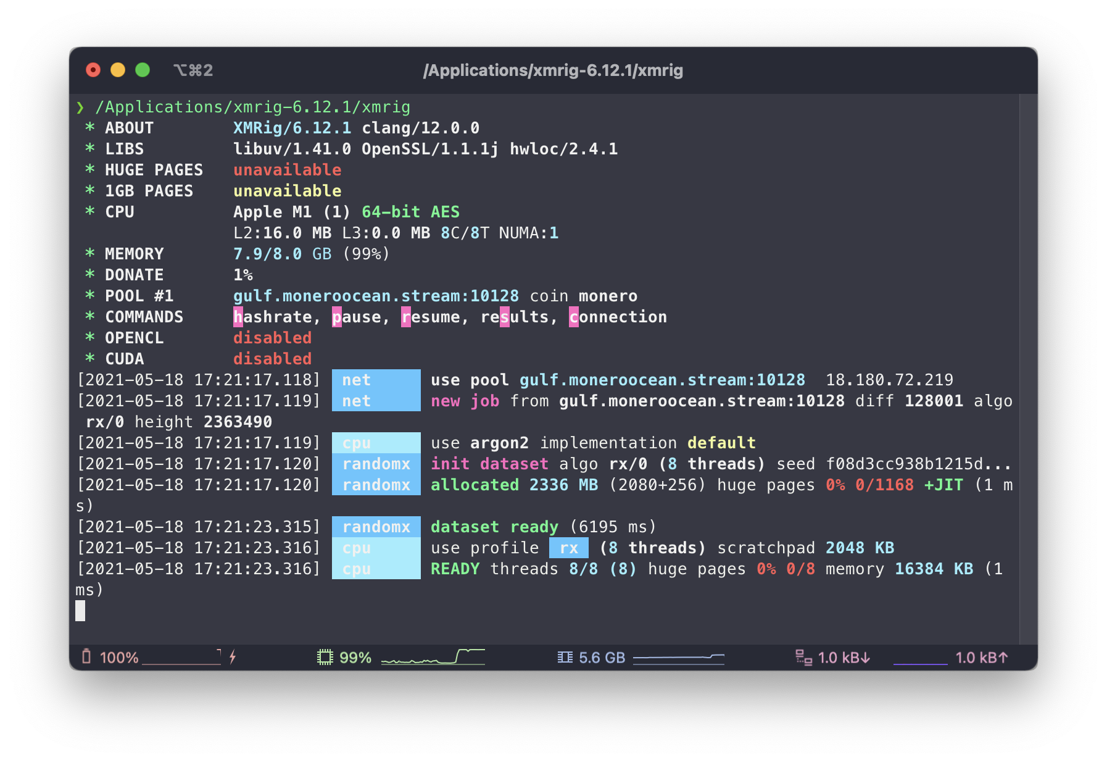Click the terminal cursor block

pos(80,611)
